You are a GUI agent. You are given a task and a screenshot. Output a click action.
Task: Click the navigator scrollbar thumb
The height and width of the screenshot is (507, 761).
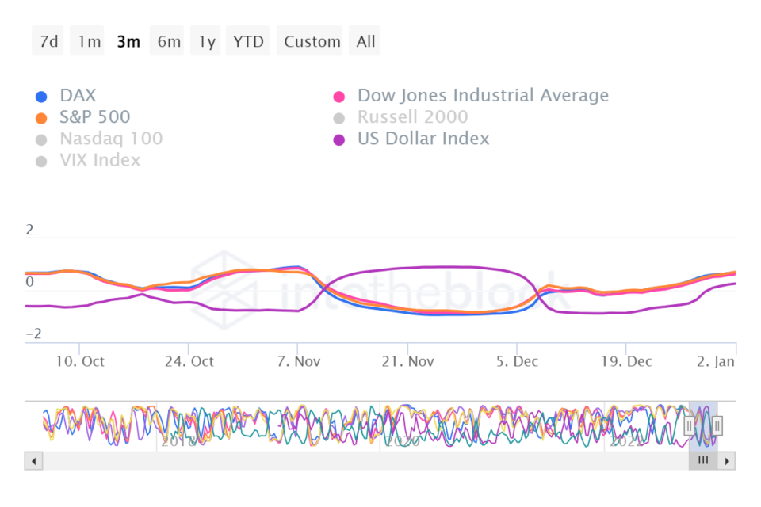(x=703, y=461)
